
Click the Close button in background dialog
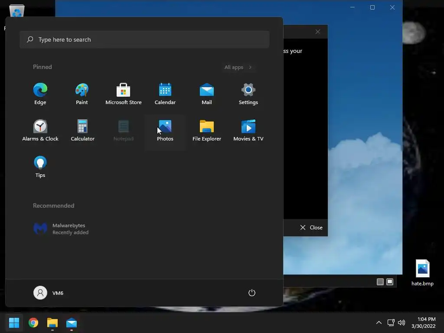(x=311, y=228)
